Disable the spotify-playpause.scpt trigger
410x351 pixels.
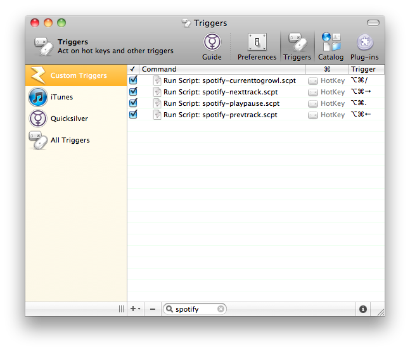[133, 103]
